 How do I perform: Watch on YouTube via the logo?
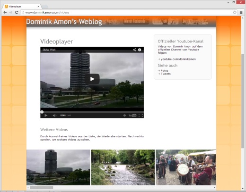coord(132,116)
